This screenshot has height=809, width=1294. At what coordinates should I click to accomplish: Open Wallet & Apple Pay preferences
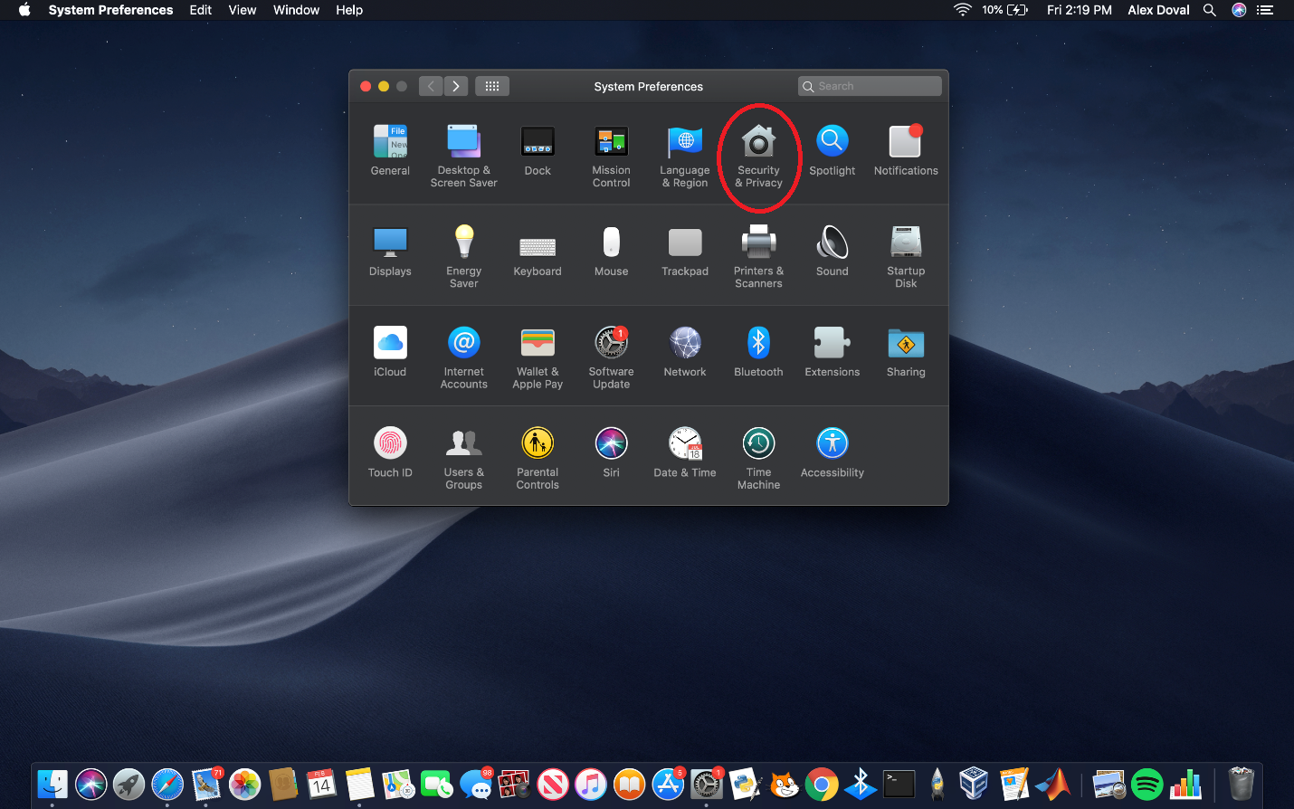click(x=538, y=357)
